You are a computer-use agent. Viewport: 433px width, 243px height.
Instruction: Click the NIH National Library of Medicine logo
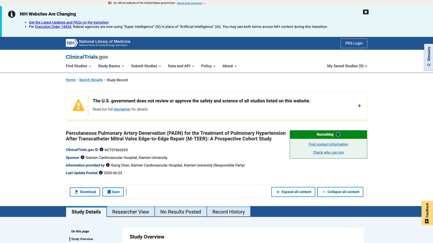[98, 43]
